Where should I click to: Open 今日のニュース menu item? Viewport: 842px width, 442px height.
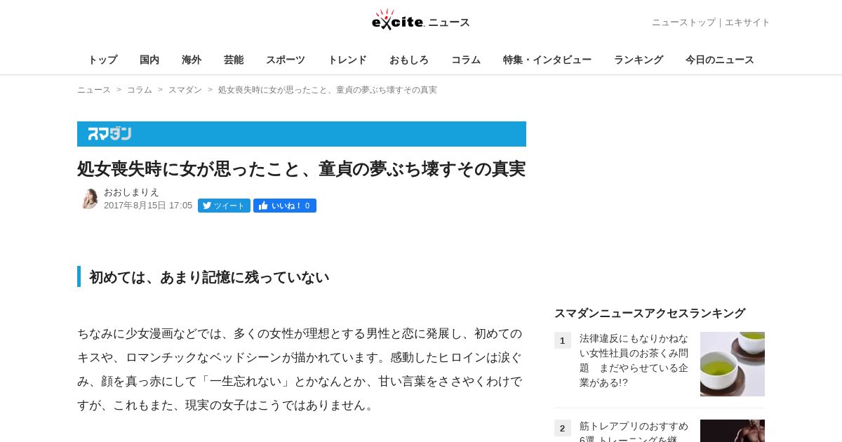[x=720, y=60]
